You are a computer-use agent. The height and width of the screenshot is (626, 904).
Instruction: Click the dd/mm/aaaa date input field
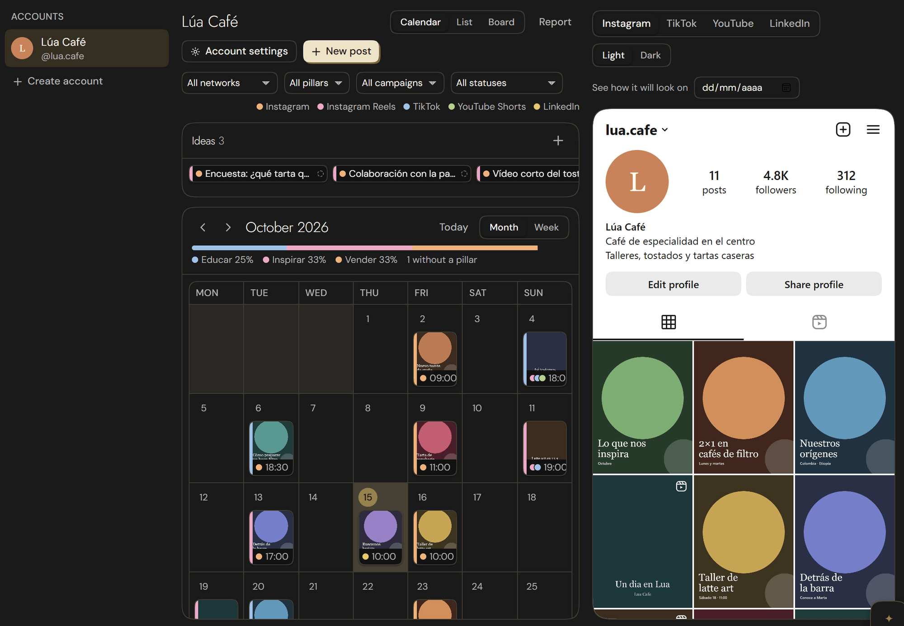(746, 88)
